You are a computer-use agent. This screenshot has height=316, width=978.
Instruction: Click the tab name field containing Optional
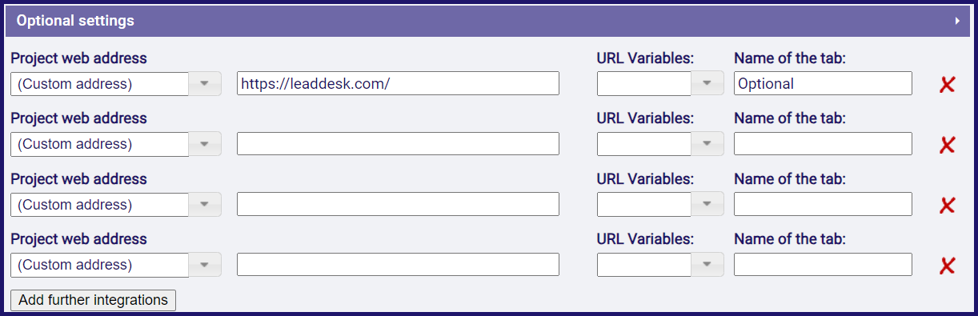(823, 83)
